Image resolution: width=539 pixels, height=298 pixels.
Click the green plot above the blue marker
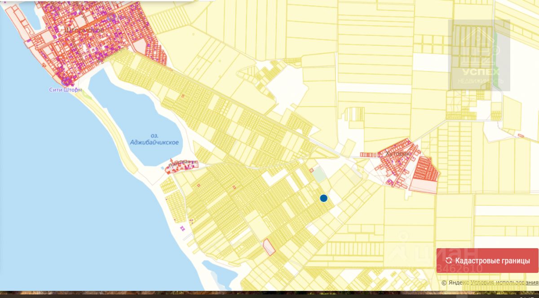click(x=319, y=175)
